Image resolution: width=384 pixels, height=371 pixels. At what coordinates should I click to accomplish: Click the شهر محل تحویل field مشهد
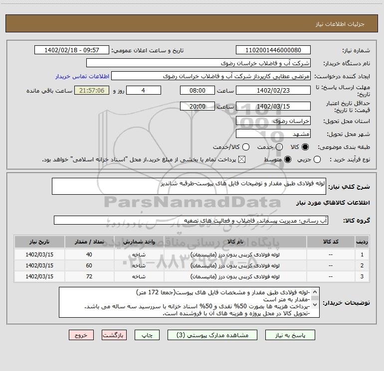pyautogui.click(x=273, y=134)
